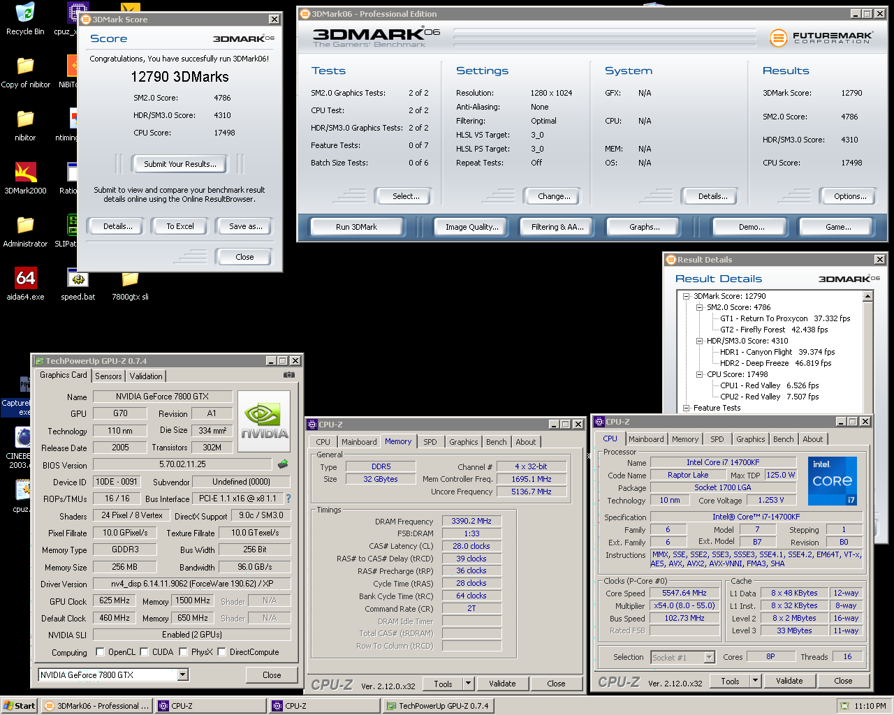Collapse the Feature Tests tree node
Image resolution: width=894 pixels, height=715 pixels.
click(687, 408)
